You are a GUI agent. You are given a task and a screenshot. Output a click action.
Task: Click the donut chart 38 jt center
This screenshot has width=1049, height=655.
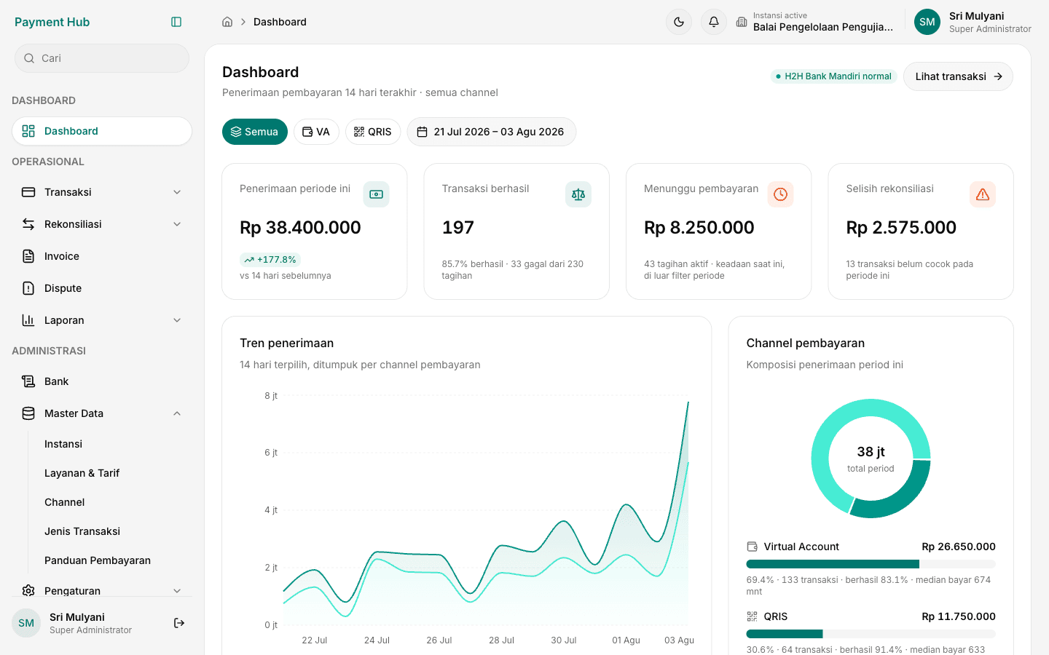[x=871, y=458]
